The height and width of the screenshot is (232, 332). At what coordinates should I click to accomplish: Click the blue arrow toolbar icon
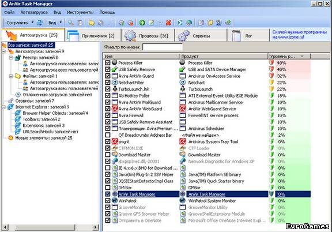tap(180, 23)
